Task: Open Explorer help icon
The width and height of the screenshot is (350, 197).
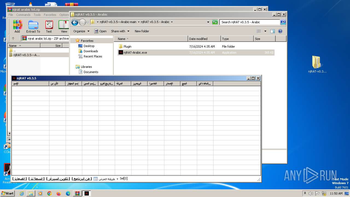Action: 280,31
